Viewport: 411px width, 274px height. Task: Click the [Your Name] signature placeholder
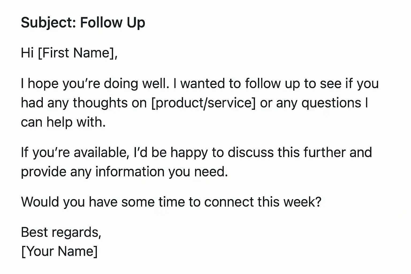click(x=59, y=251)
